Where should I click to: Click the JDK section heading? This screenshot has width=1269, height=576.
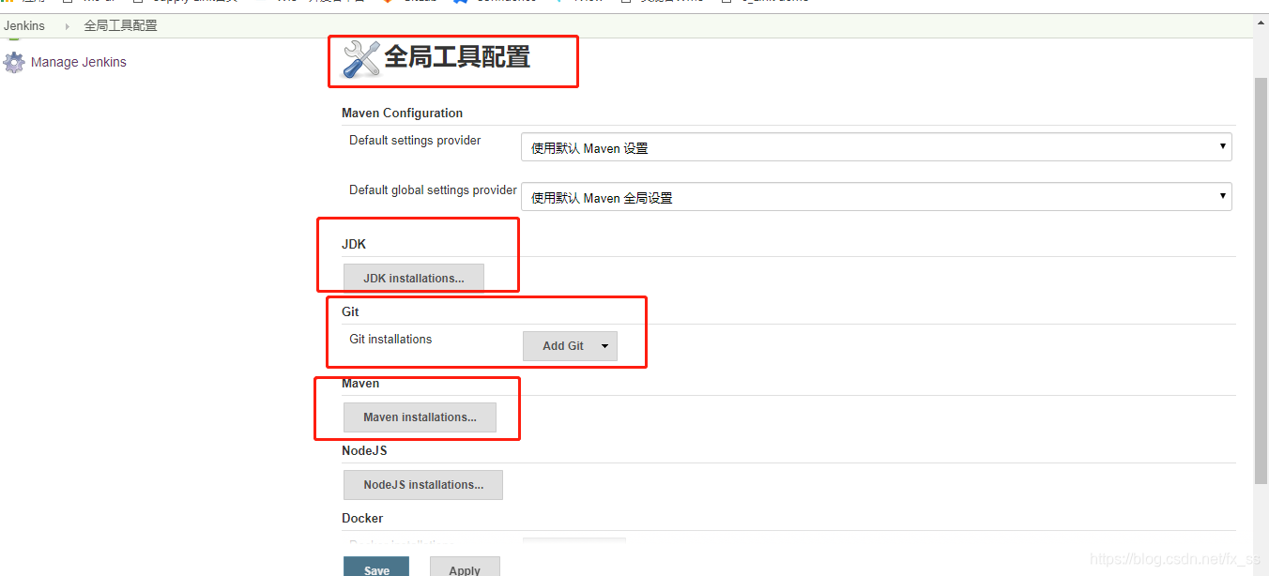coord(354,244)
